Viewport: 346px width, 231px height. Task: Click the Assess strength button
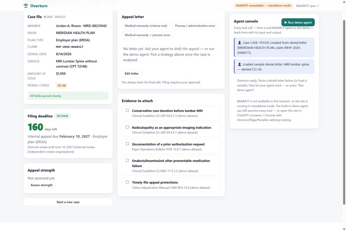coord(42,185)
